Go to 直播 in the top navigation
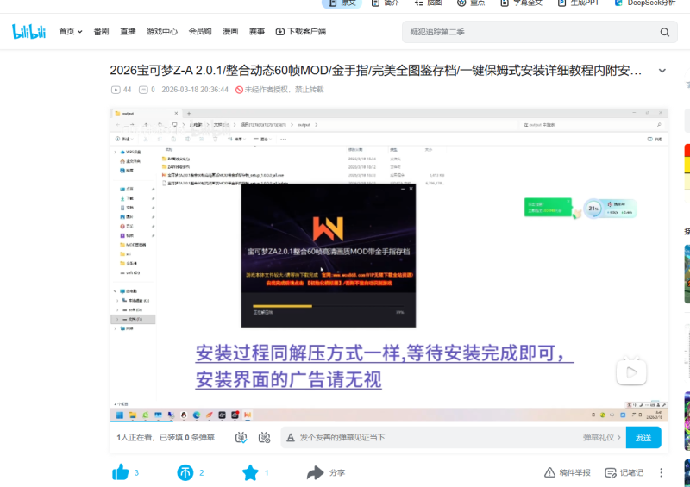This screenshot has height=487, width=690. (x=128, y=32)
